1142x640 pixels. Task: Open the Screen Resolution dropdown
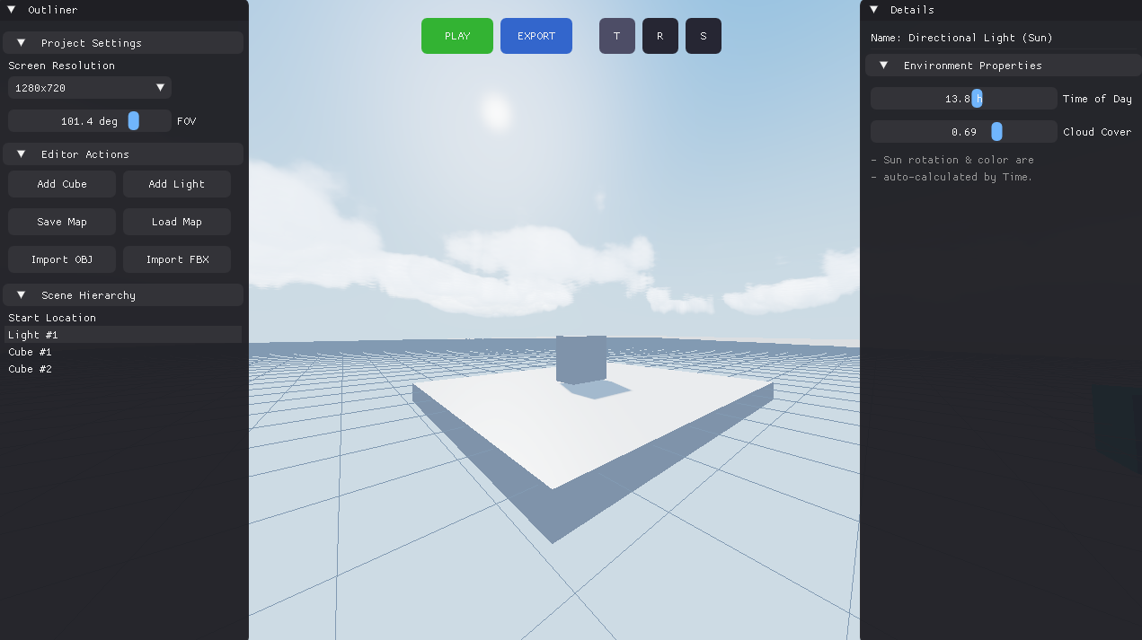(89, 87)
